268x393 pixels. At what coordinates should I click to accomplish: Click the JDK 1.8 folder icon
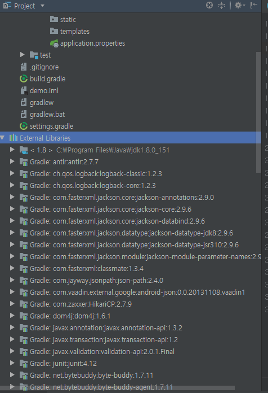coord(24,150)
